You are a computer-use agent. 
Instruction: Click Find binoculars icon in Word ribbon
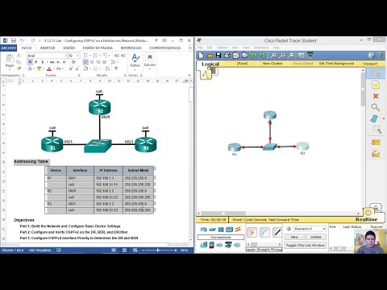pyautogui.click(x=150, y=57)
